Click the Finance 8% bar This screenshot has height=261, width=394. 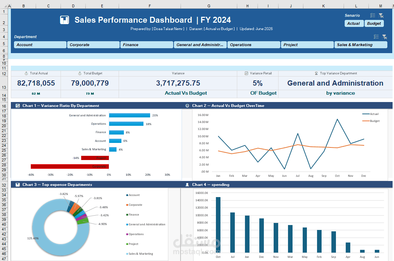tap(117, 132)
